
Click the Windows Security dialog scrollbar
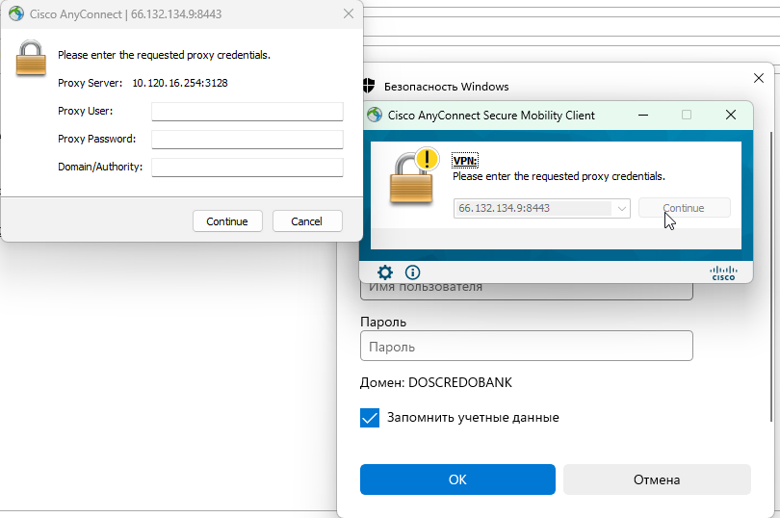[771, 276]
